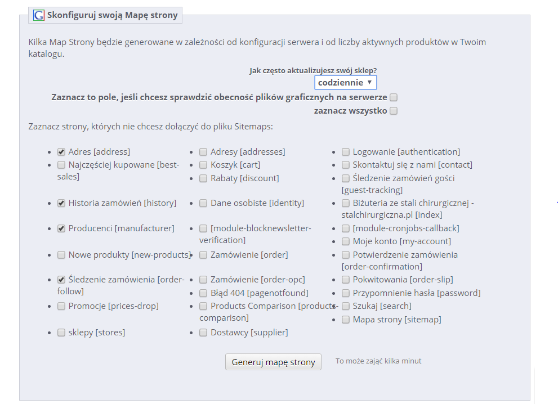Viewport: 558px width, 404px height.
Task: Check Błąd 404 [pagenotfound] checkbox
Action: click(203, 293)
